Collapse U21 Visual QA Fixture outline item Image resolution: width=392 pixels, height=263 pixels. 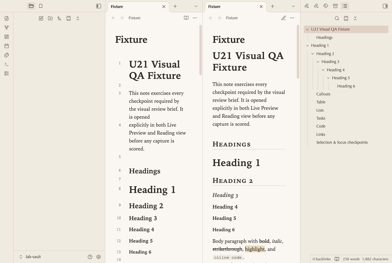(x=307, y=29)
